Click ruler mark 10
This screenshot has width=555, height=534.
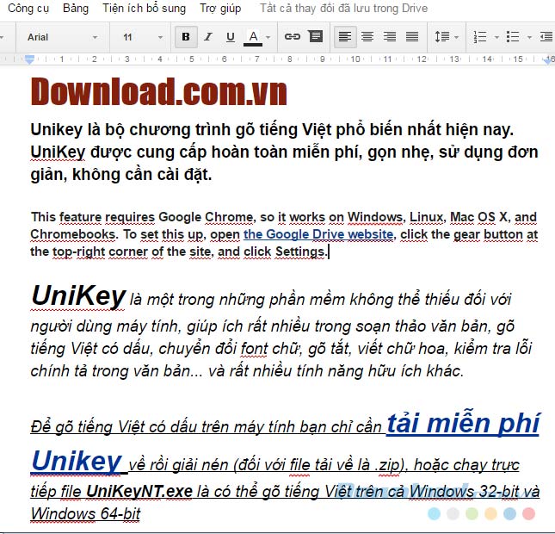(x=355, y=59)
